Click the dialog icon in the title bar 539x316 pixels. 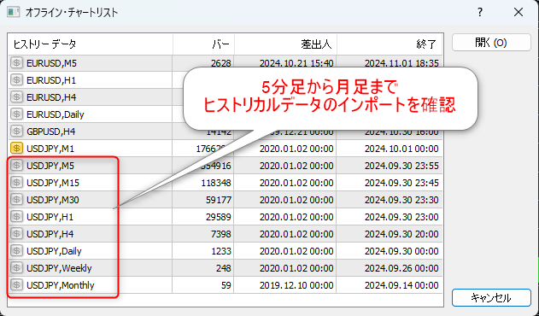tap(14, 12)
